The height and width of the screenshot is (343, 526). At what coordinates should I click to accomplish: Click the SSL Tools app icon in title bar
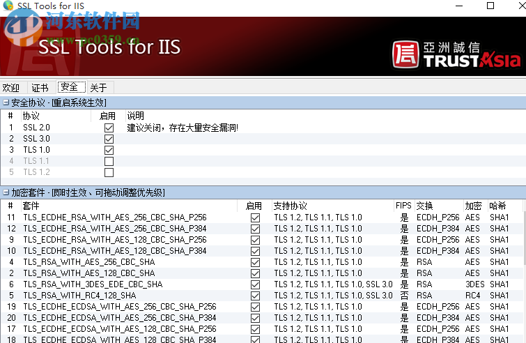tap(8, 6)
